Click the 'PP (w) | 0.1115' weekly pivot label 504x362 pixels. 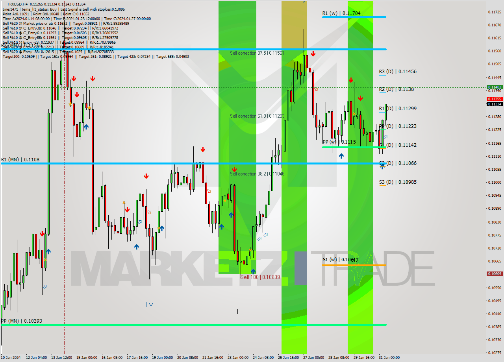(339, 142)
